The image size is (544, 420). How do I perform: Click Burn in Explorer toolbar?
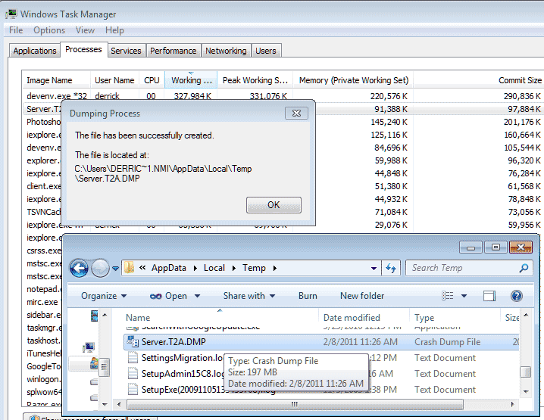click(308, 296)
